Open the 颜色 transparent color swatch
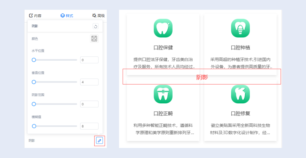This screenshot has height=158, width=306. pos(94,39)
